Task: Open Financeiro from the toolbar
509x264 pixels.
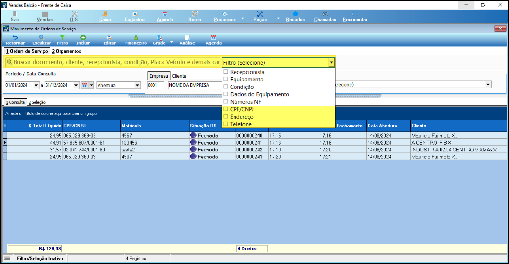Action: [x=136, y=38]
